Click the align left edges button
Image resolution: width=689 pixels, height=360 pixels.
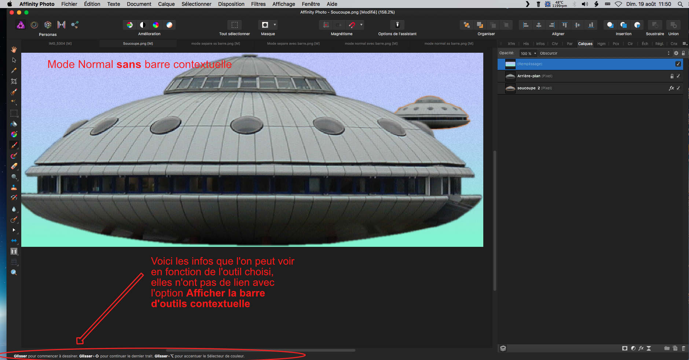pyautogui.click(x=525, y=25)
